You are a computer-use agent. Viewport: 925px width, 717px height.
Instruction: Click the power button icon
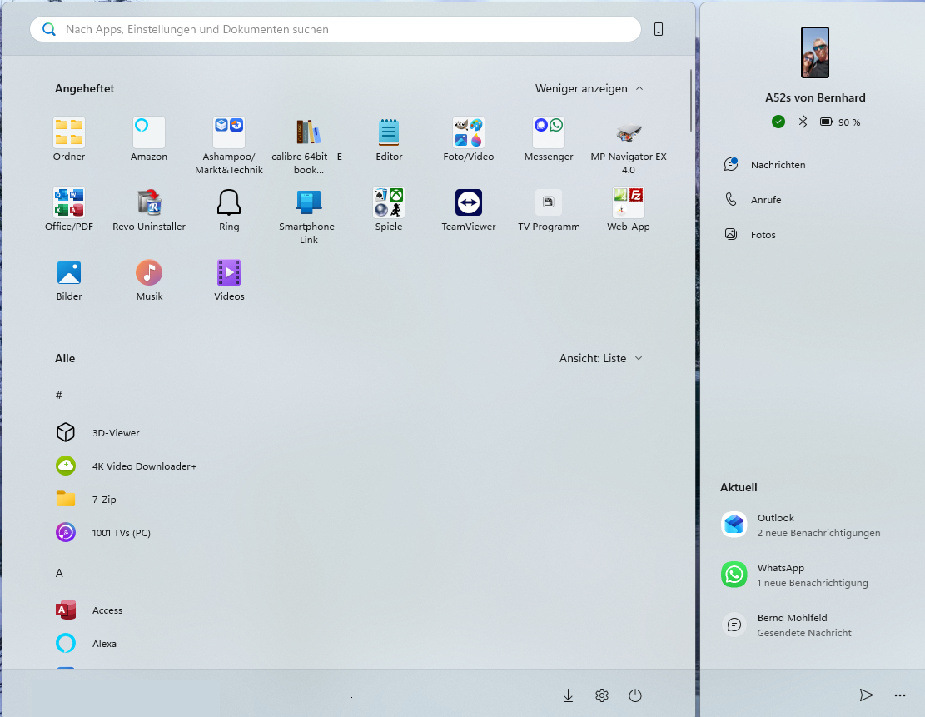point(635,696)
